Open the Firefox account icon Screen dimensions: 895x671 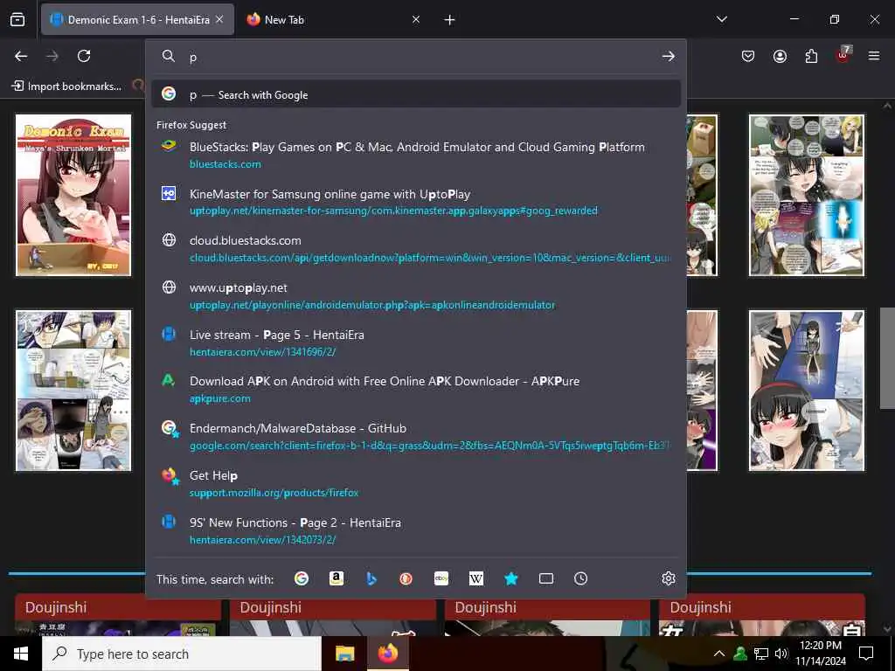click(780, 56)
